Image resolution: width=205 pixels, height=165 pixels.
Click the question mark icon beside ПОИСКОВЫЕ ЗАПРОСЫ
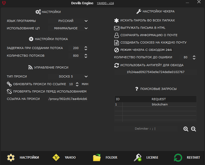pyautogui.click(x=137, y=89)
